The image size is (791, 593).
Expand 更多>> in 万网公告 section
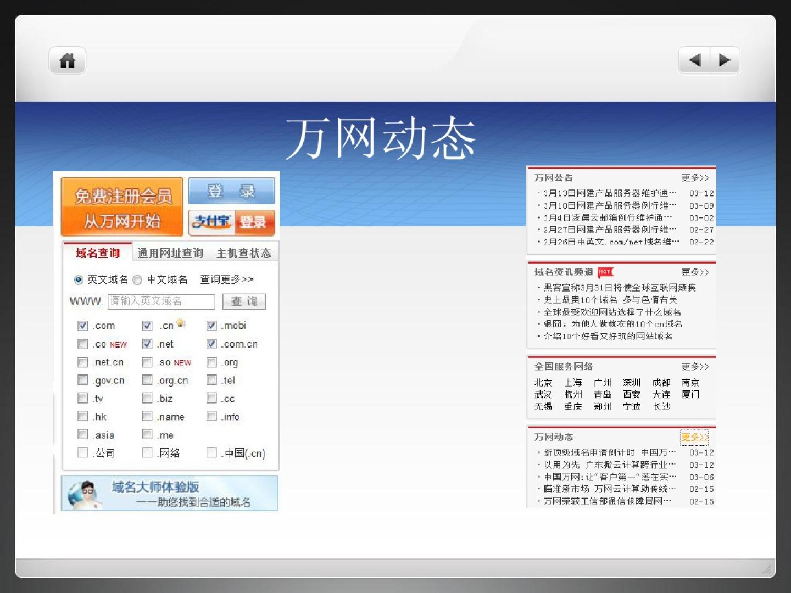pos(695,178)
